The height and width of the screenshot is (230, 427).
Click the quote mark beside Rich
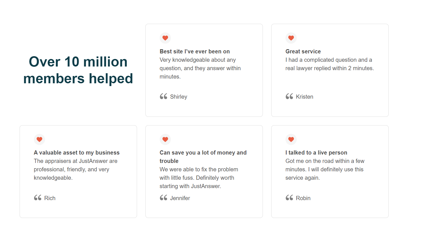click(38, 198)
